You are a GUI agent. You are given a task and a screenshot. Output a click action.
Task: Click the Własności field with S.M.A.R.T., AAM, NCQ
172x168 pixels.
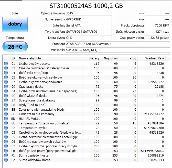pyautogui.click(x=118, y=50)
